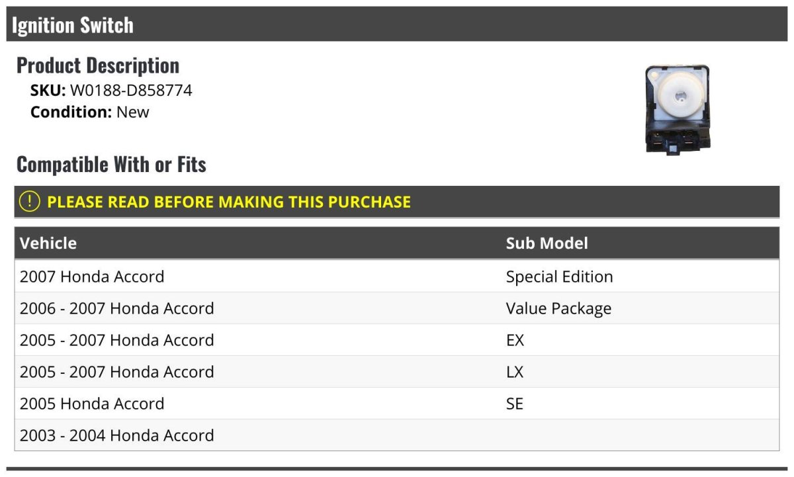
Task: Click the Vehicle column header
Action: coord(48,243)
